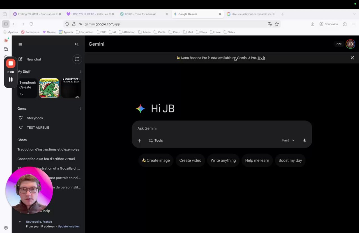Stop the screen recording with the red button
The height and width of the screenshot is (233, 359).
click(x=11, y=63)
